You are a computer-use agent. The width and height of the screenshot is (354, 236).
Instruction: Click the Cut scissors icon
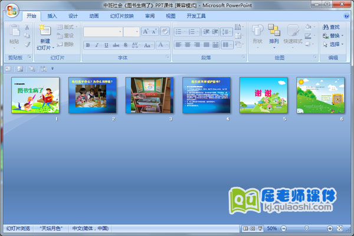[x=27, y=27]
